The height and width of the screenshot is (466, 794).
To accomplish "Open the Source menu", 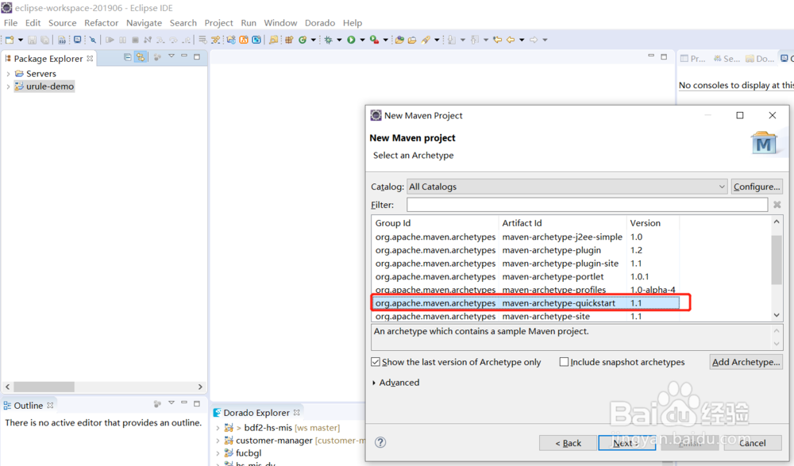I will tap(62, 23).
